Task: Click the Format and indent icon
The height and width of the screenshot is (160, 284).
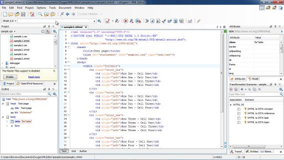Action: coord(147,21)
